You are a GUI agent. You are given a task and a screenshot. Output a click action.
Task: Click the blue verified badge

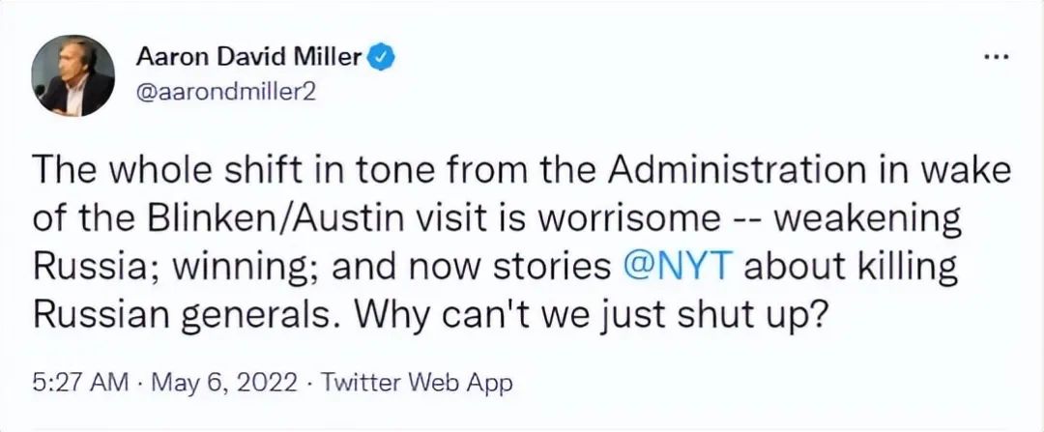380,58
